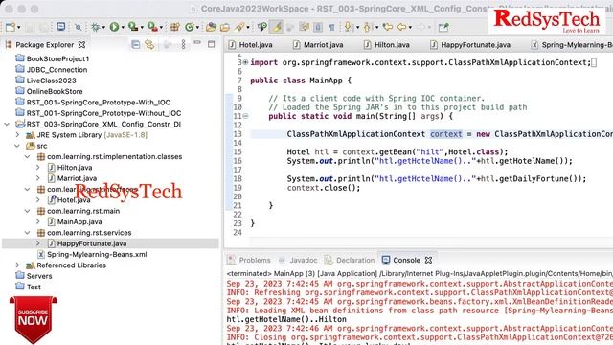This screenshot has width=613, height=345.
Task: Open the New wizard dropdown arrow
Action: pyautogui.click(x=19, y=28)
